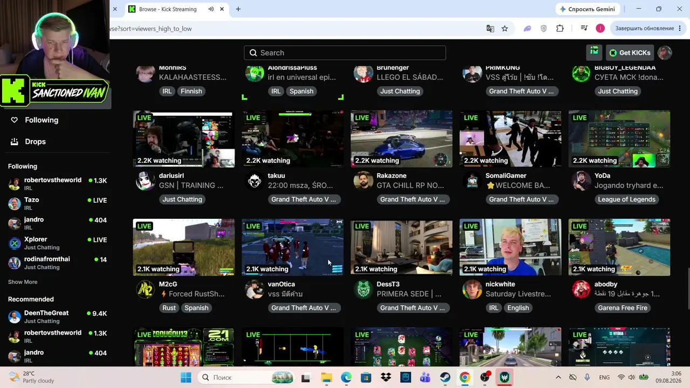Open Drops in the Kick sidebar

tap(35, 142)
